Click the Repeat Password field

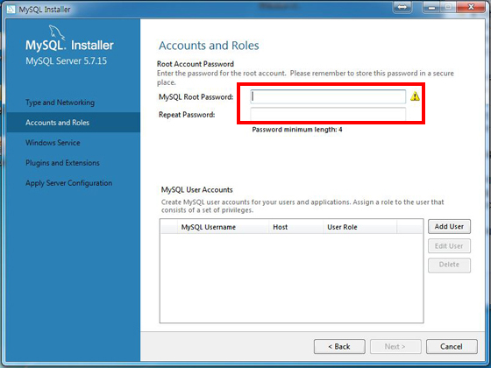coord(328,114)
